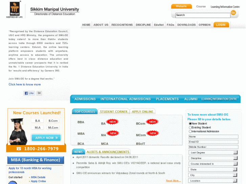This screenshot has height=184, width=246.
Task: Click the Mobile Number input field
Action: click(x=214, y=147)
